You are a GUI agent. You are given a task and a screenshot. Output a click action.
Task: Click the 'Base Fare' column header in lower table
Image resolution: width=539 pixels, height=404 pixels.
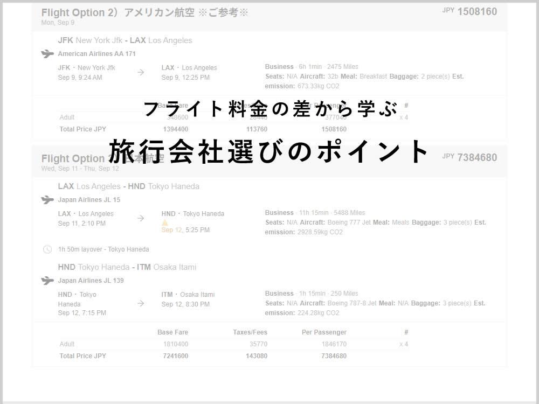[172, 332]
